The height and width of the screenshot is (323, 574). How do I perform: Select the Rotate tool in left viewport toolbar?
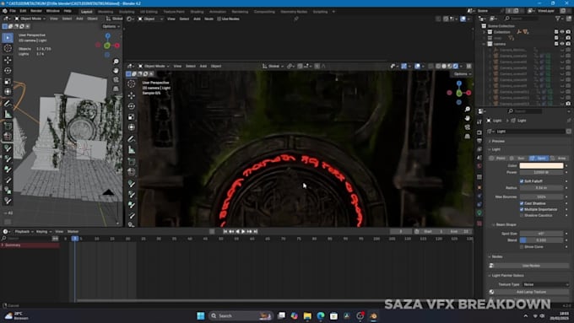pos(8,71)
